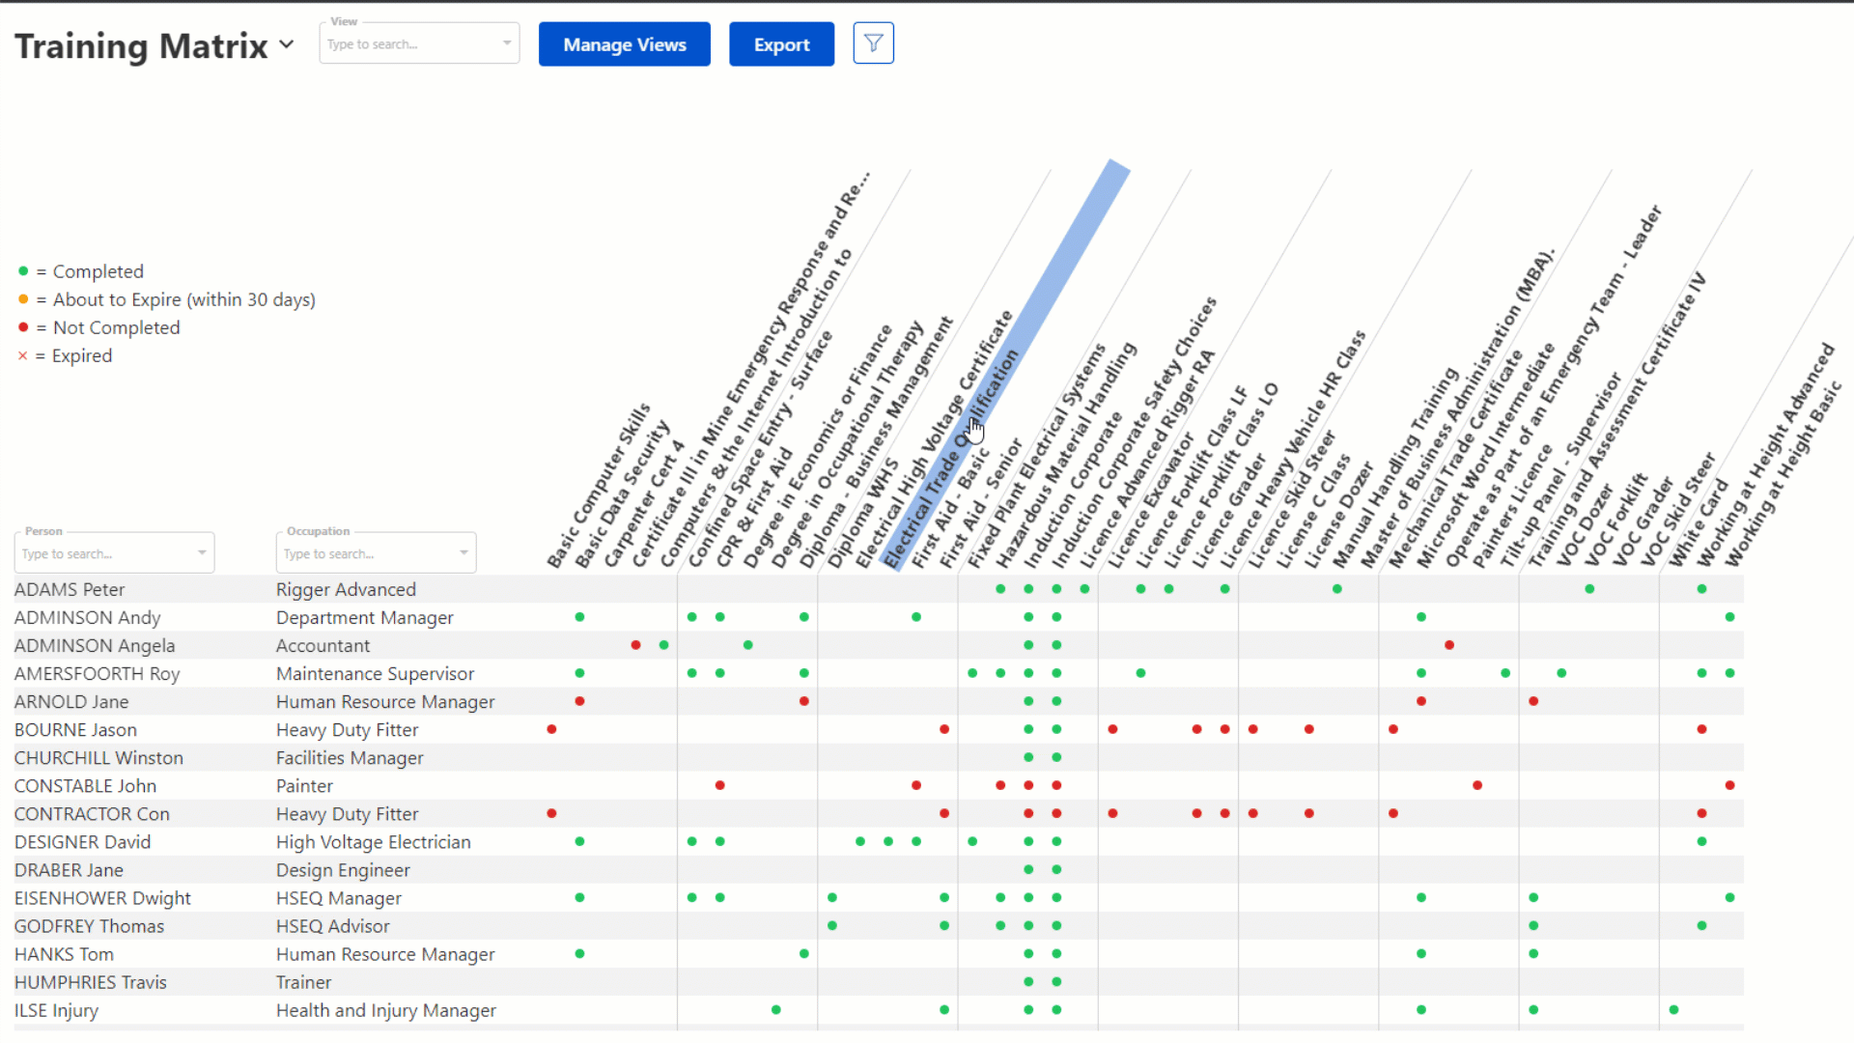
Task: Toggle ARNOLD Jane's red Basic Computer Skills status
Action: pyautogui.click(x=579, y=701)
